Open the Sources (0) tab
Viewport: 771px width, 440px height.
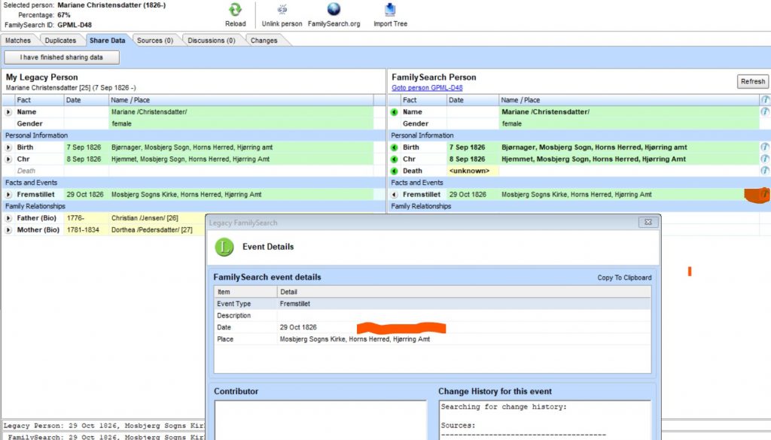tap(155, 41)
